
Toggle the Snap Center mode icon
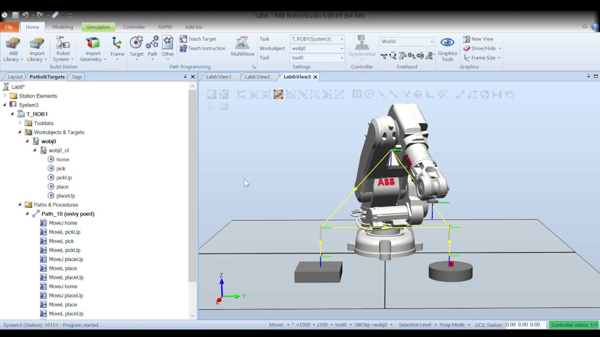(x=370, y=95)
